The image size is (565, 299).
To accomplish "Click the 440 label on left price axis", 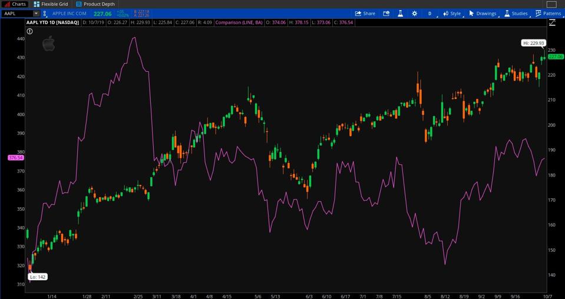I will coord(21,38).
